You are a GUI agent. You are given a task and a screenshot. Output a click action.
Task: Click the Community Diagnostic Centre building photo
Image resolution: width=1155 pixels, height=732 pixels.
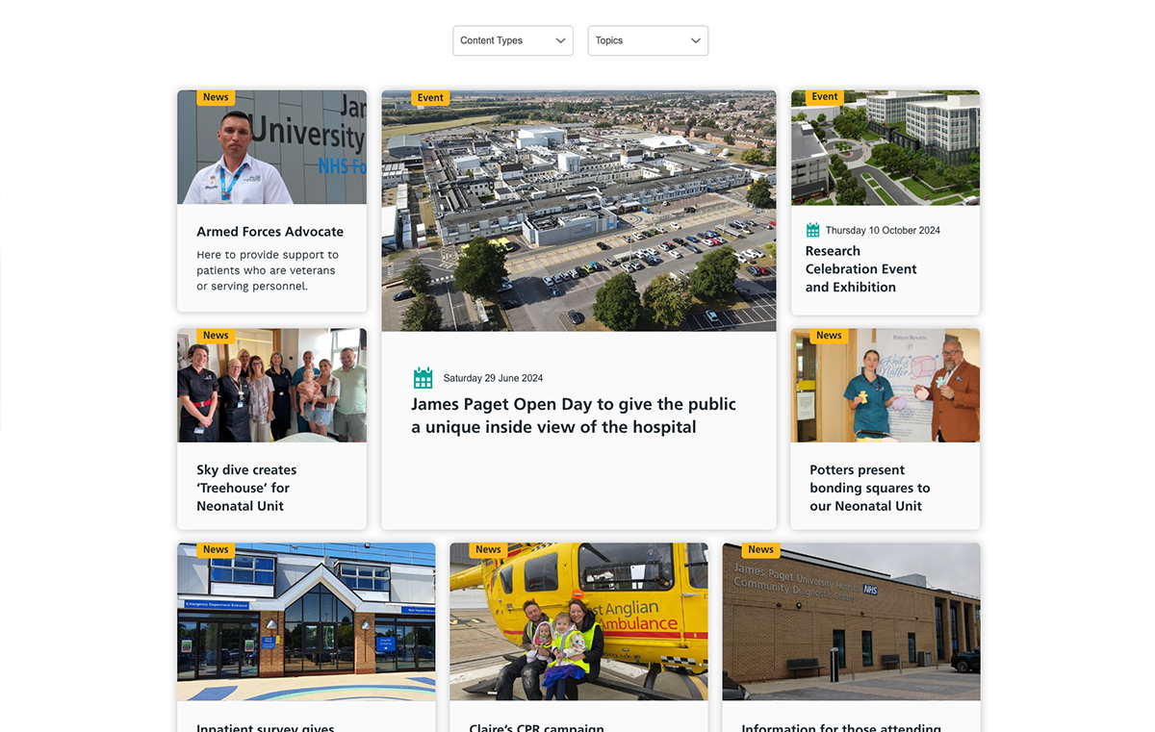tap(851, 621)
